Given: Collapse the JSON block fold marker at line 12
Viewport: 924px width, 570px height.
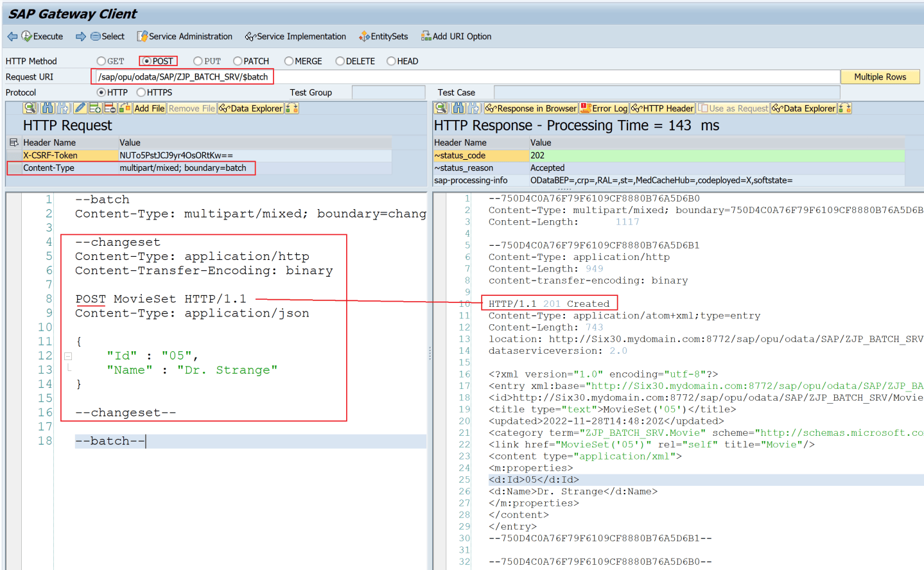Looking at the screenshot, I should point(68,356).
